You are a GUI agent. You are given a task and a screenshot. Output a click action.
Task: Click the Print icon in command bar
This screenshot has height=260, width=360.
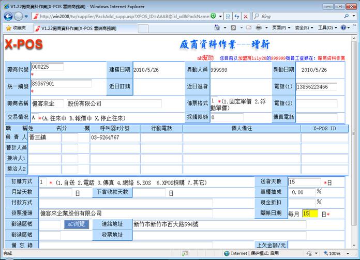[x=259, y=27]
